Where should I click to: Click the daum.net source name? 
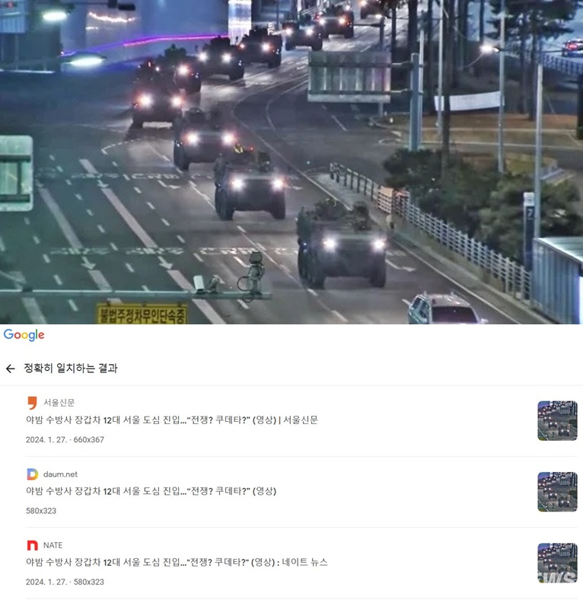coord(60,474)
